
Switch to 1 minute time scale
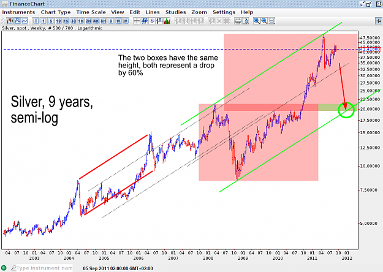coord(44,21)
